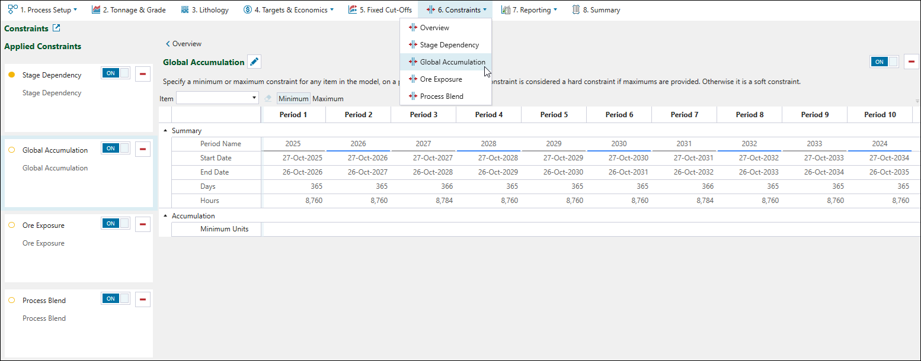Remove the Process Blend constraint with red minus
The width and height of the screenshot is (921, 361).
(x=143, y=299)
